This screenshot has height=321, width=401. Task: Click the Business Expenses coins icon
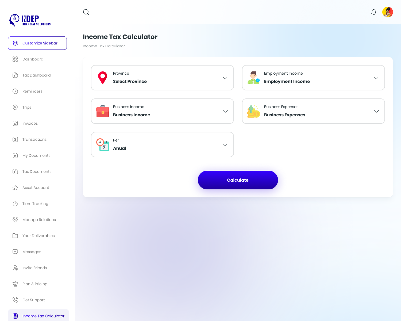pyautogui.click(x=253, y=111)
